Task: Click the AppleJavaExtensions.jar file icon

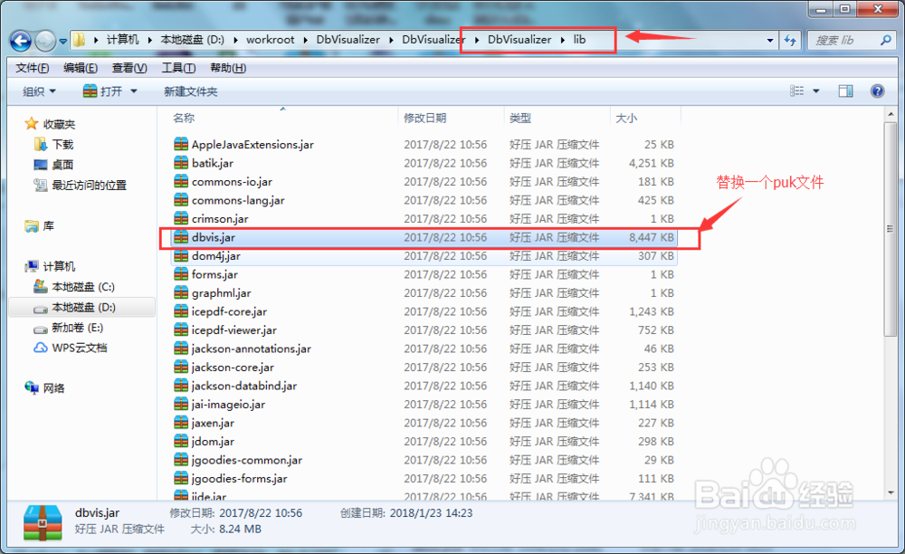Action: point(181,144)
